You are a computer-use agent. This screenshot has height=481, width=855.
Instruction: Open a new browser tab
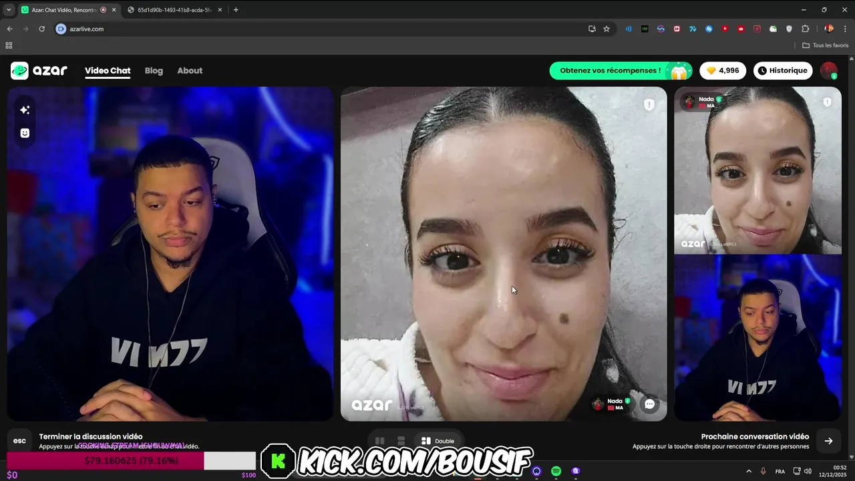click(236, 10)
